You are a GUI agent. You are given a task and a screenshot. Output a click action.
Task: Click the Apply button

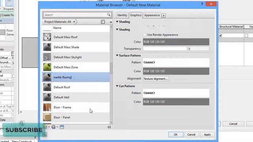tap(207, 135)
